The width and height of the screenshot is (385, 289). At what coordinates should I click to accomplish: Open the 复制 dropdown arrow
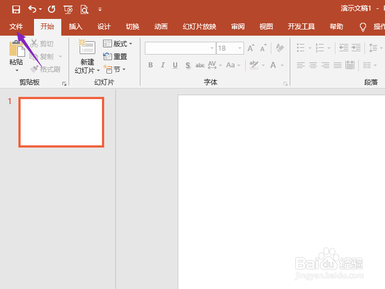pos(60,57)
